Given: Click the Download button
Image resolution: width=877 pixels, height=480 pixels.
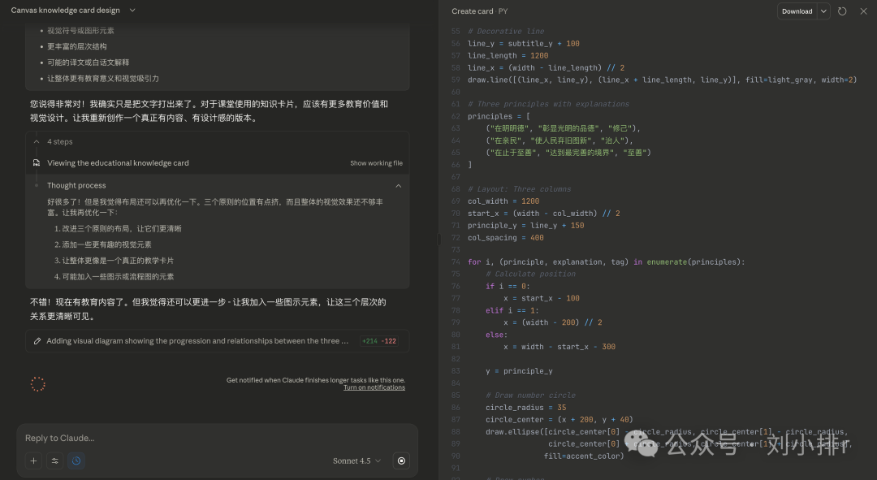Looking at the screenshot, I should 797,11.
